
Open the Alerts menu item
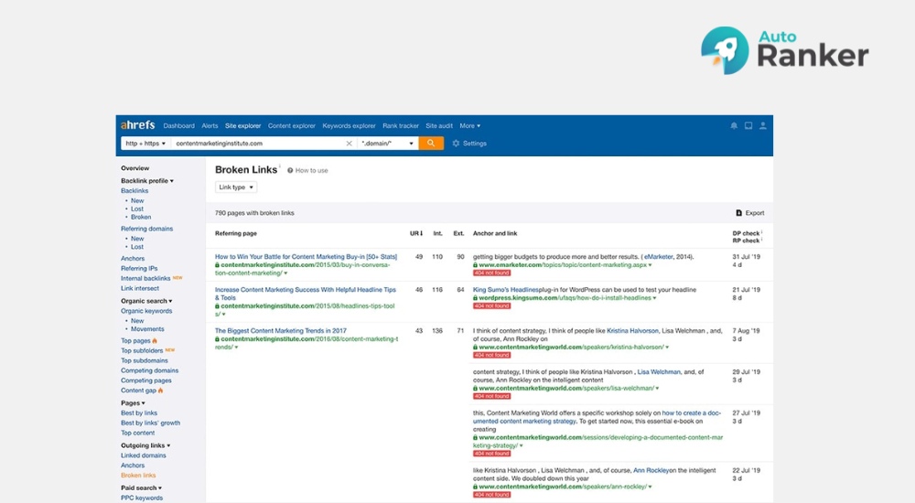(x=210, y=125)
